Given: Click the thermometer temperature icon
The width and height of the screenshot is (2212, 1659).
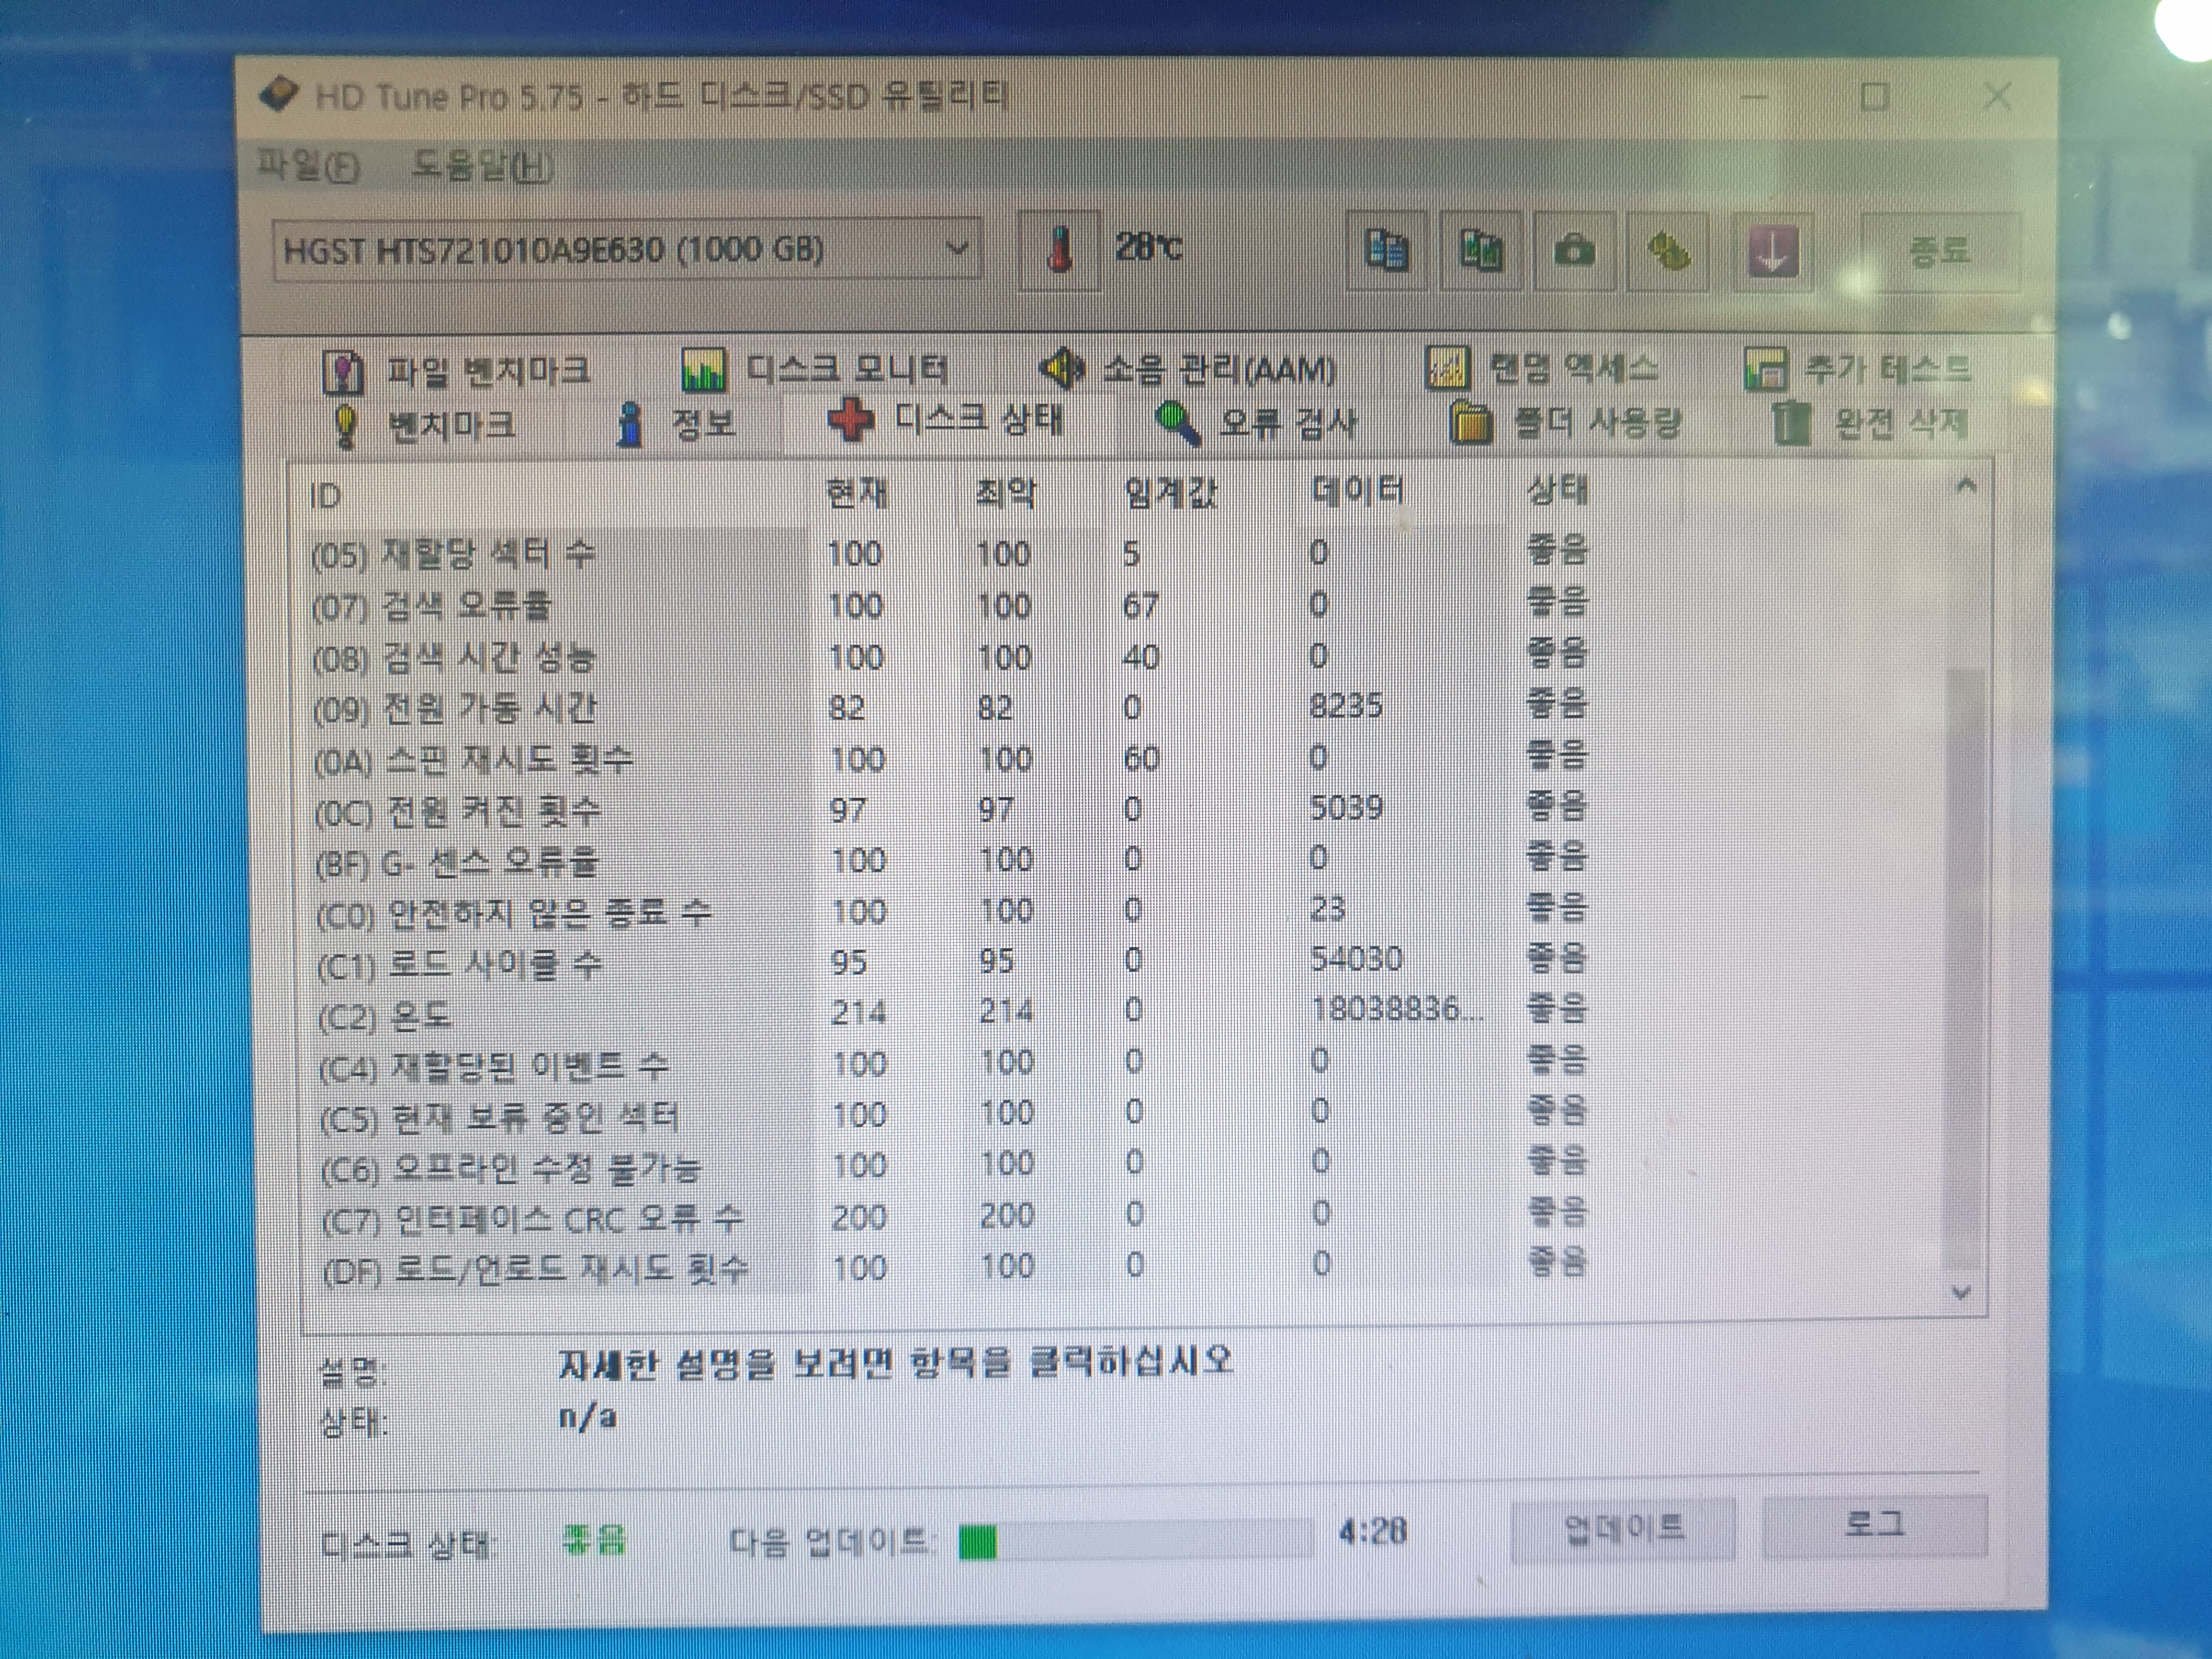Looking at the screenshot, I should pos(1059,250).
